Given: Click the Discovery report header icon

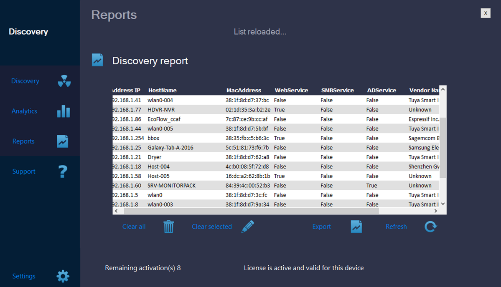Looking at the screenshot, I should (97, 60).
